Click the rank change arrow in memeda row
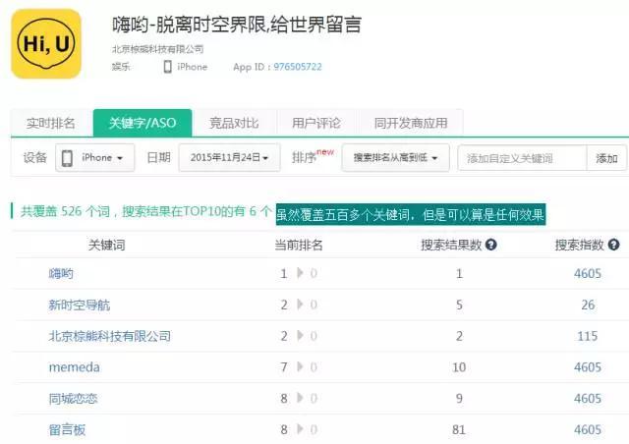 click(300, 367)
